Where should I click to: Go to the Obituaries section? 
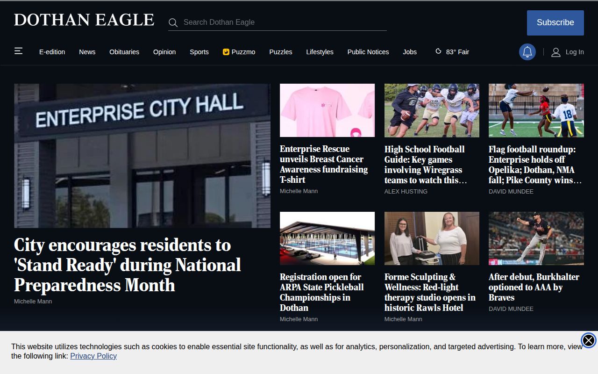(x=124, y=52)
